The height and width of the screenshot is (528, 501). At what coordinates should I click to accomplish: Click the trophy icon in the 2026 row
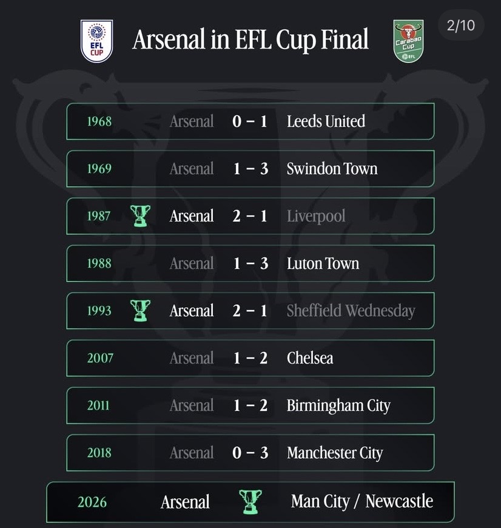point(250,502)
